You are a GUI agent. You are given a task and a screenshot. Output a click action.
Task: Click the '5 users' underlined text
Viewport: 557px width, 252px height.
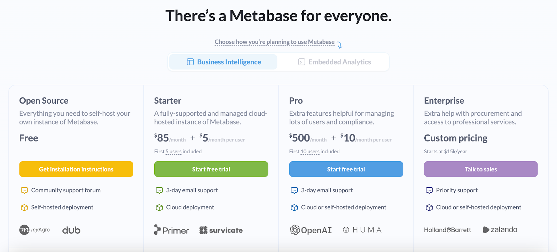173,152
